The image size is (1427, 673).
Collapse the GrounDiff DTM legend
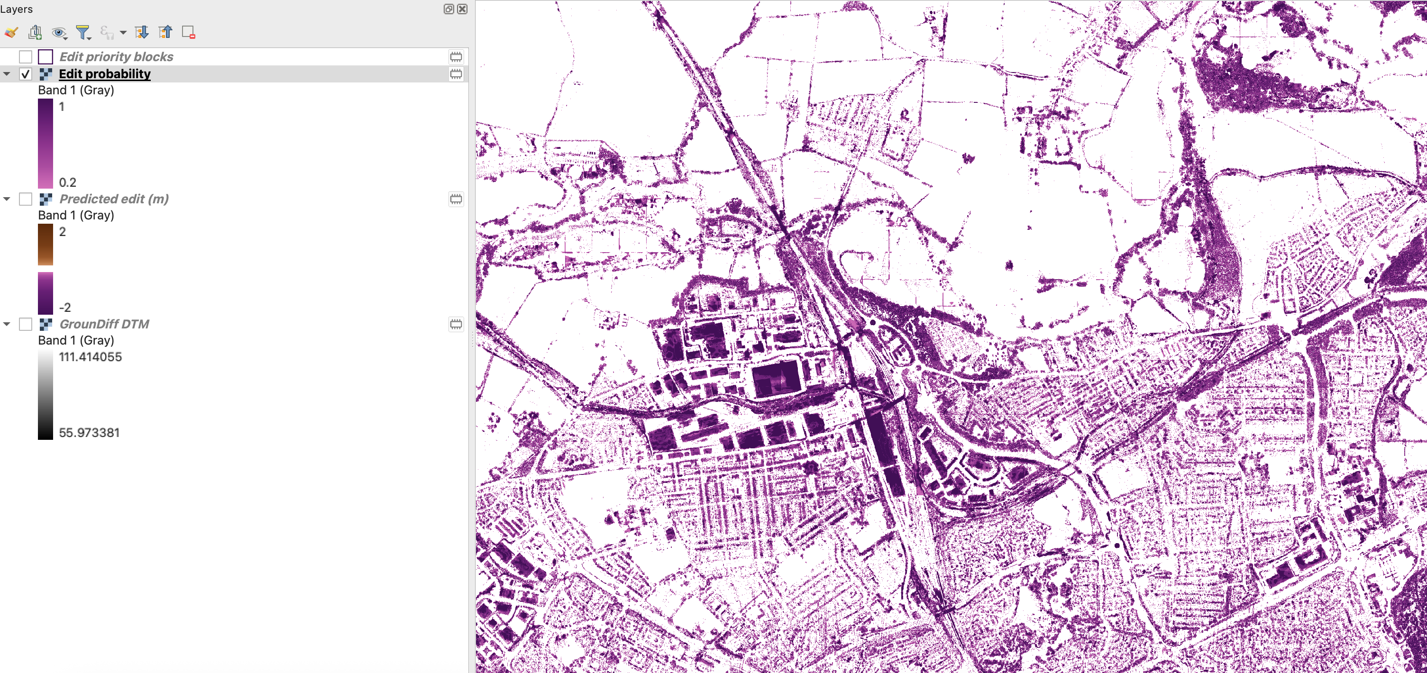pyautogui.click(x=7, y=324)
